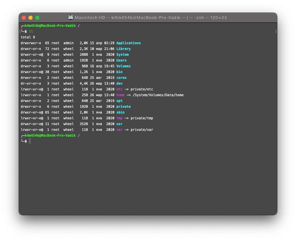Click time '02:29' on the Applications row

click(109, 43)
